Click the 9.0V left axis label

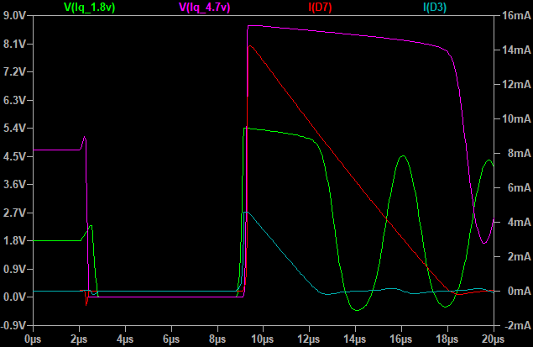tap(14, 16)
